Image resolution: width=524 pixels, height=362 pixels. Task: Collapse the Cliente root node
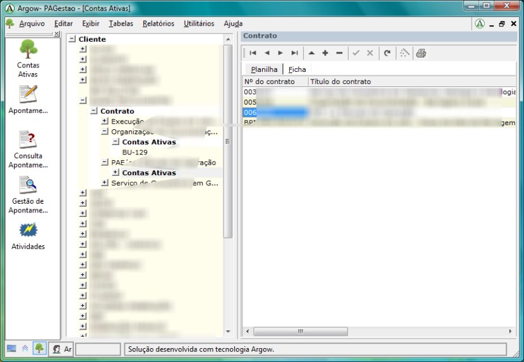[72, 39]
